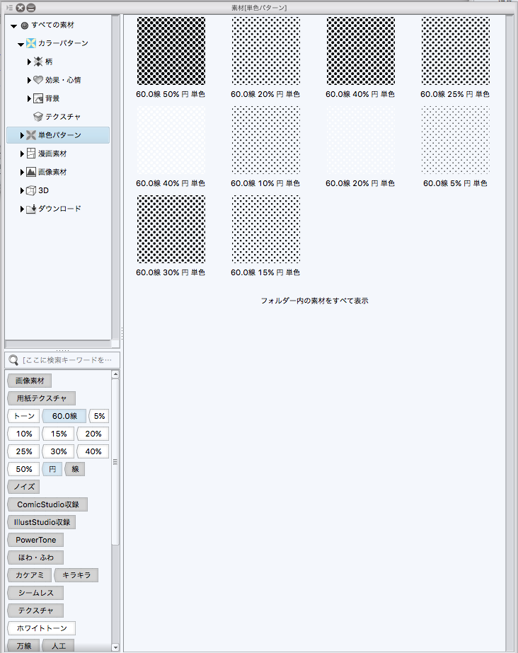Toggle the 30% tag filter
Screen dimensions: 518x653
coord(58,451)
